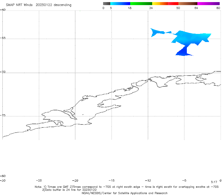Click the cyan-blue segment of the color bar

click(120, 4)
